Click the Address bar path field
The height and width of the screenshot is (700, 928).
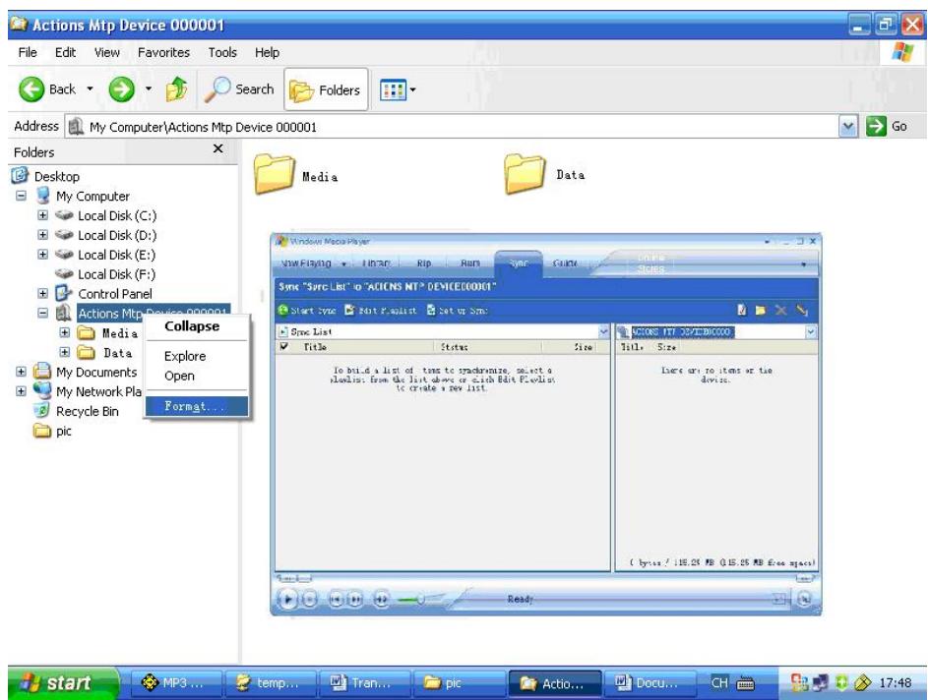pos(453,127)
